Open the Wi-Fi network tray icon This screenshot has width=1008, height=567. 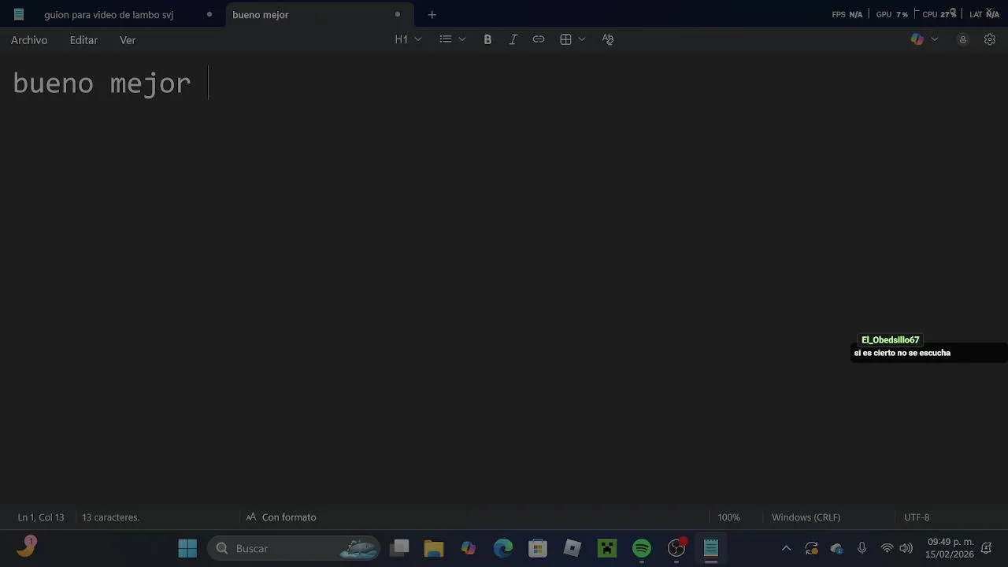coord(887,548)
